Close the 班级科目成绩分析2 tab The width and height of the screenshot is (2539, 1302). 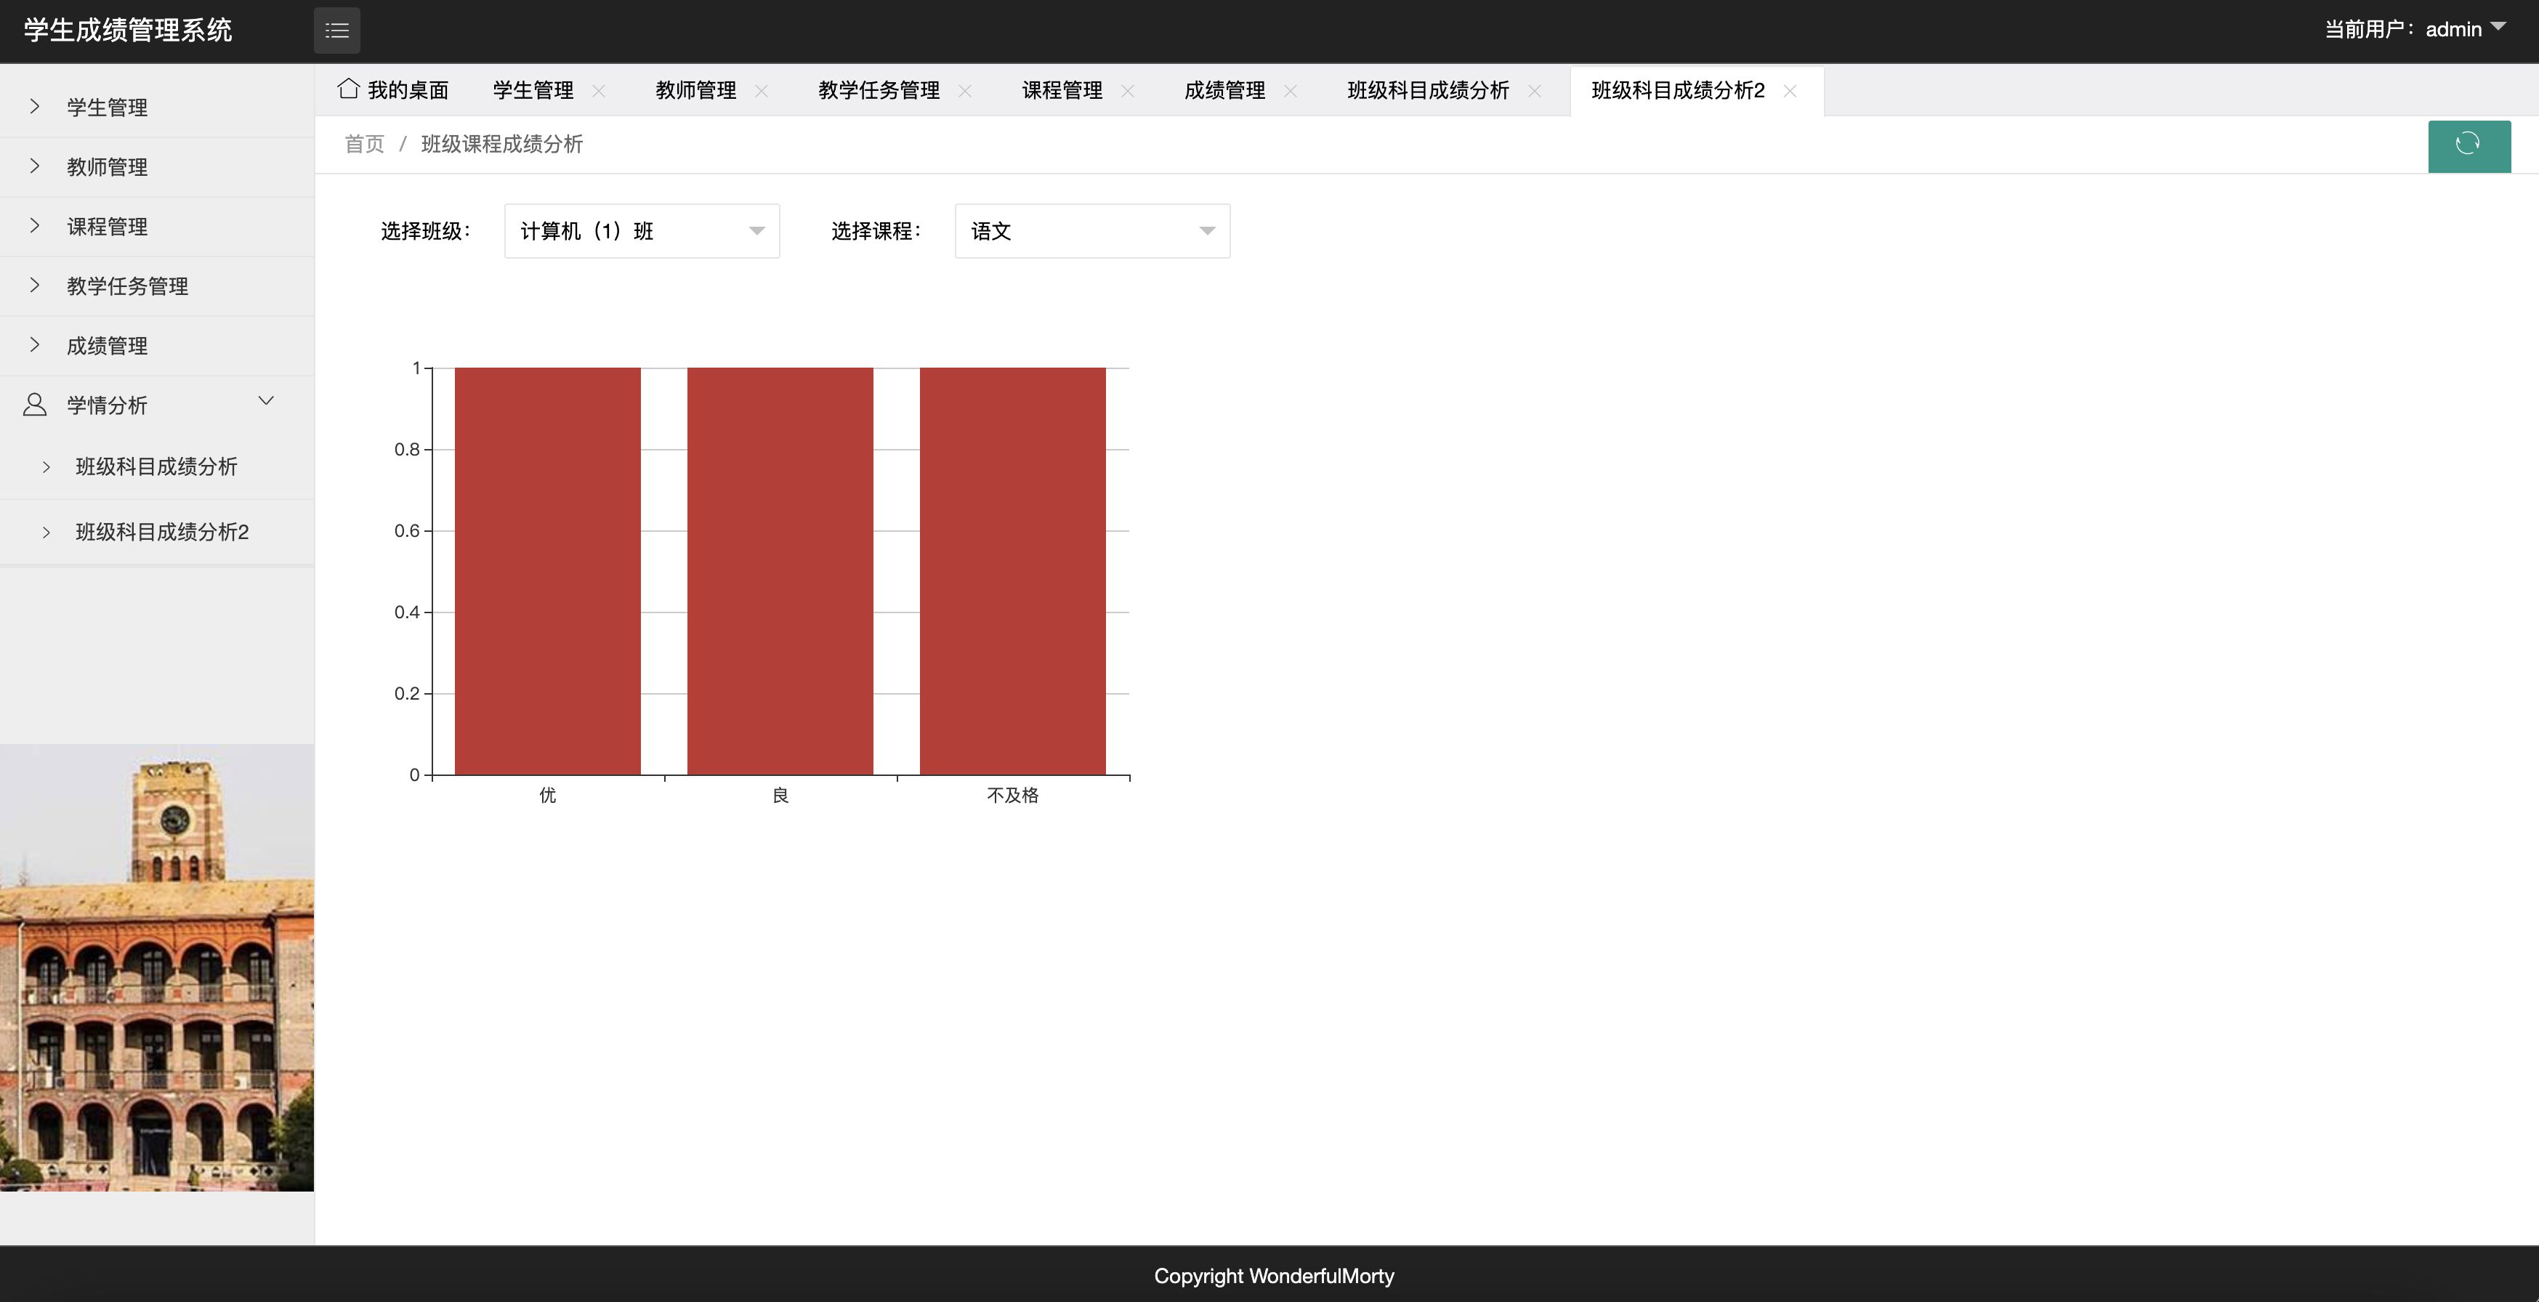(1790, 91)
